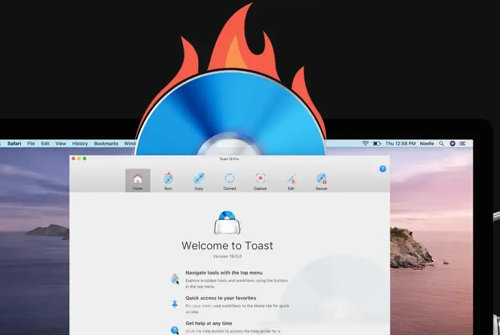Image resolution: width=500 pixels, height=335 pixels.
Task: Open Spotlight search in menu bar
Action: click(441, 144)
